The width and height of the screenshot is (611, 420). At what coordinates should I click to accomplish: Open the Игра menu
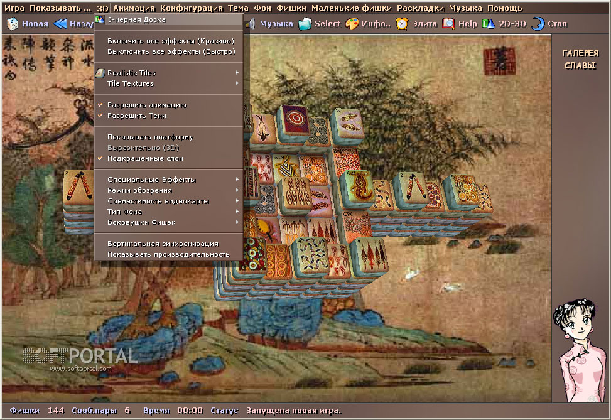[x=14, y=8]
